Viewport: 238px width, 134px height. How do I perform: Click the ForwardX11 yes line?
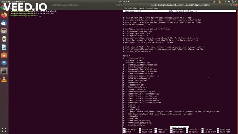(x=134, y=60)
